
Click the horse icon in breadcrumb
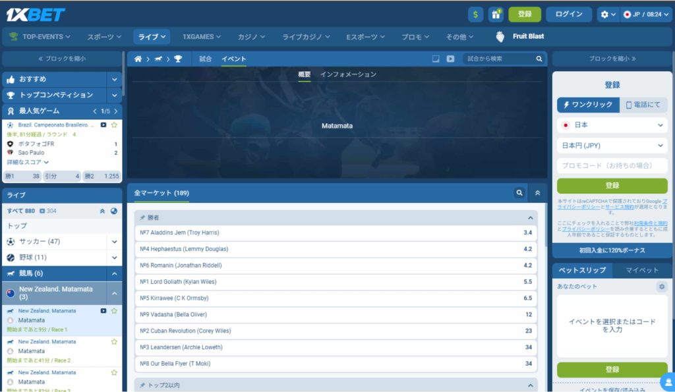(x=158, y=59)
